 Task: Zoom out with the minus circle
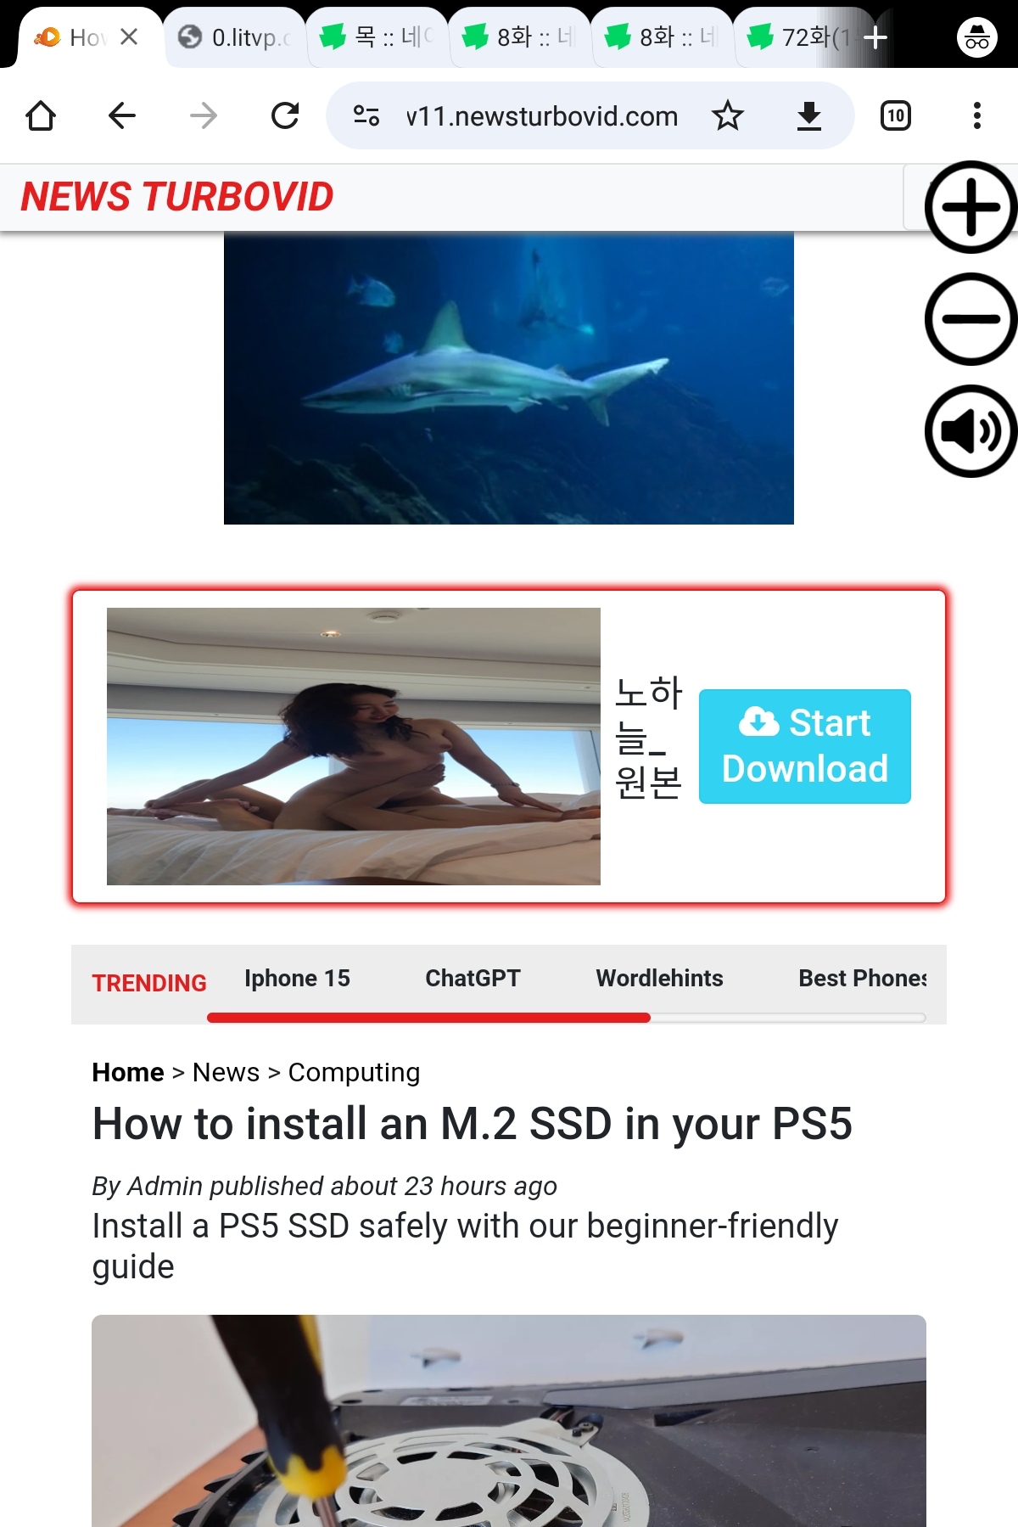coord(970,319)
